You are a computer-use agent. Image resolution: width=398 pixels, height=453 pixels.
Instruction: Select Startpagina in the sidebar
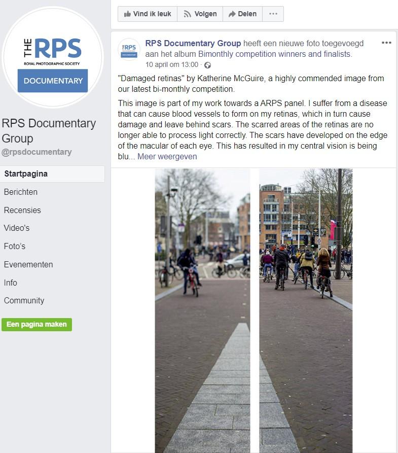point(52,174)
